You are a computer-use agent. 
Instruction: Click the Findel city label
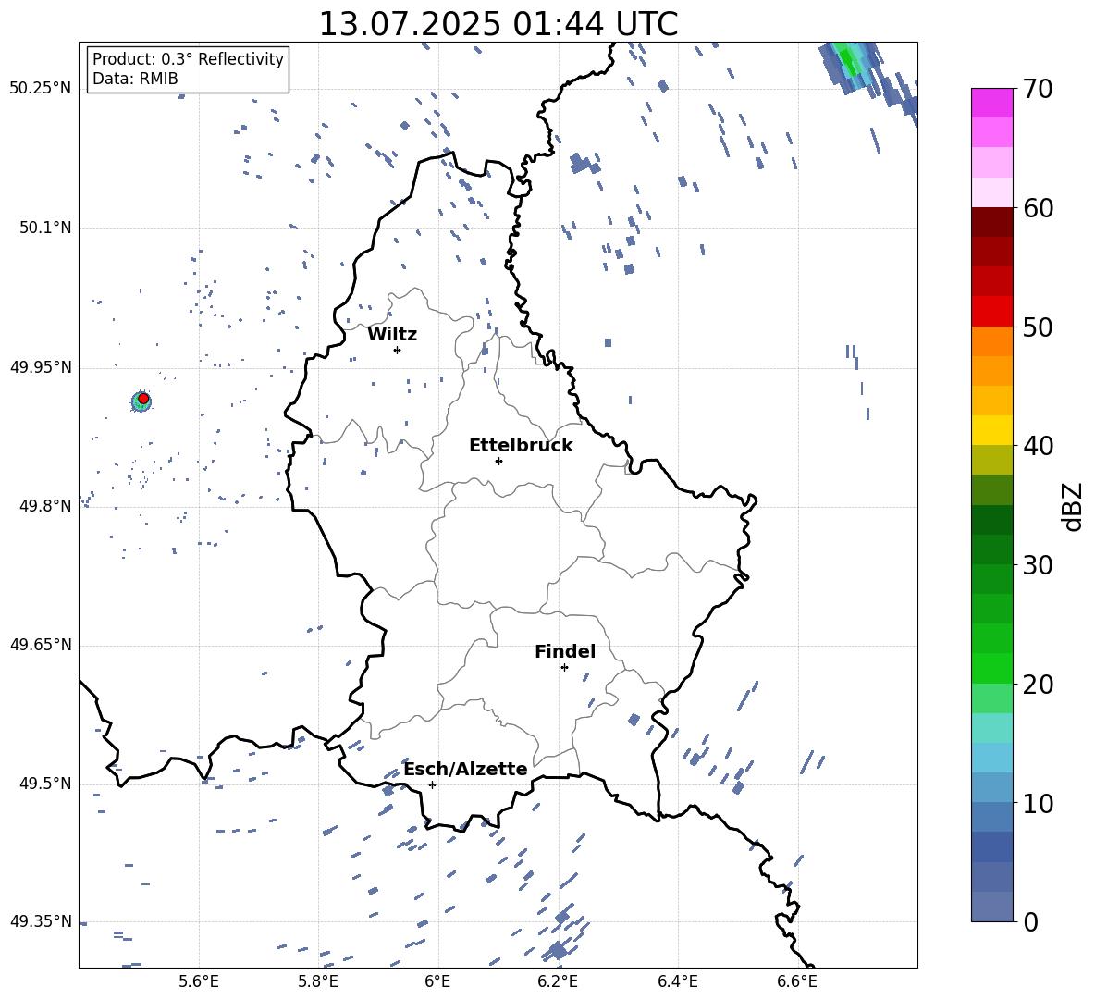click(565, 651)
